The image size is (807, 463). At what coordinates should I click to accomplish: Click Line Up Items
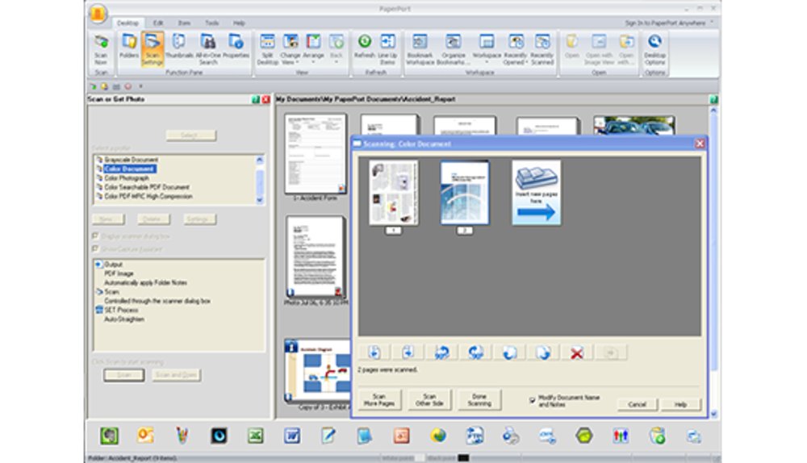[387, 49]
